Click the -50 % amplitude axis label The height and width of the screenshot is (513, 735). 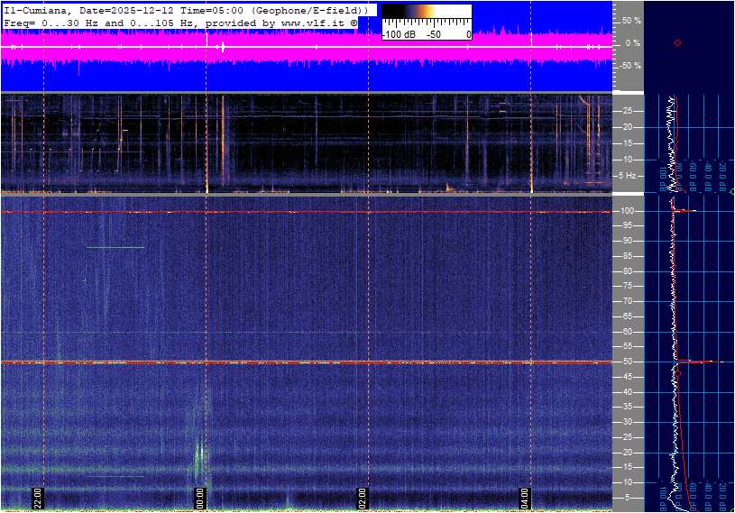point(629,66)
